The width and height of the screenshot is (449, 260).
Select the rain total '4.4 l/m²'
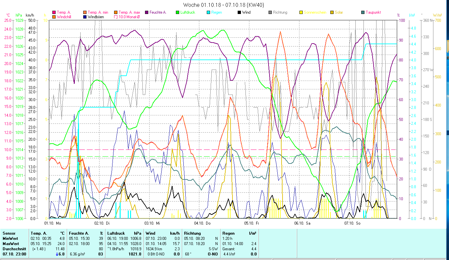point(229,254)
